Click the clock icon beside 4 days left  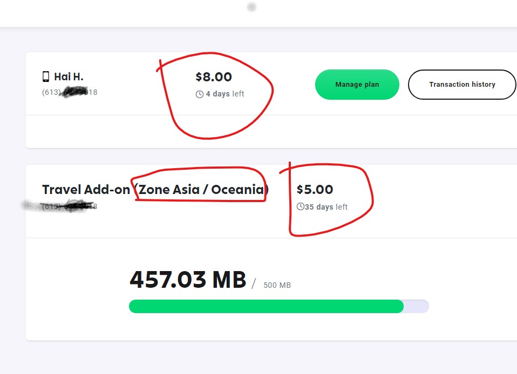pyautogui.click(x=200, y=94)
